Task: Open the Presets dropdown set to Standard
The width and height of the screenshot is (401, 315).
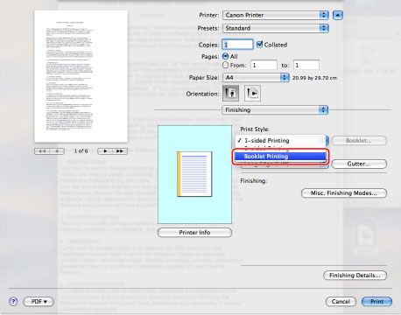Action: point(276,28)
